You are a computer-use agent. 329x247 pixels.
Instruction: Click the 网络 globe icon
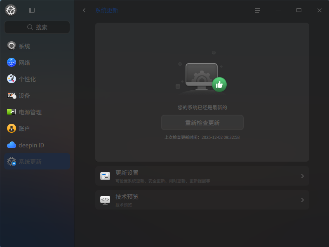pyautogui.click(x=11, y=62)
